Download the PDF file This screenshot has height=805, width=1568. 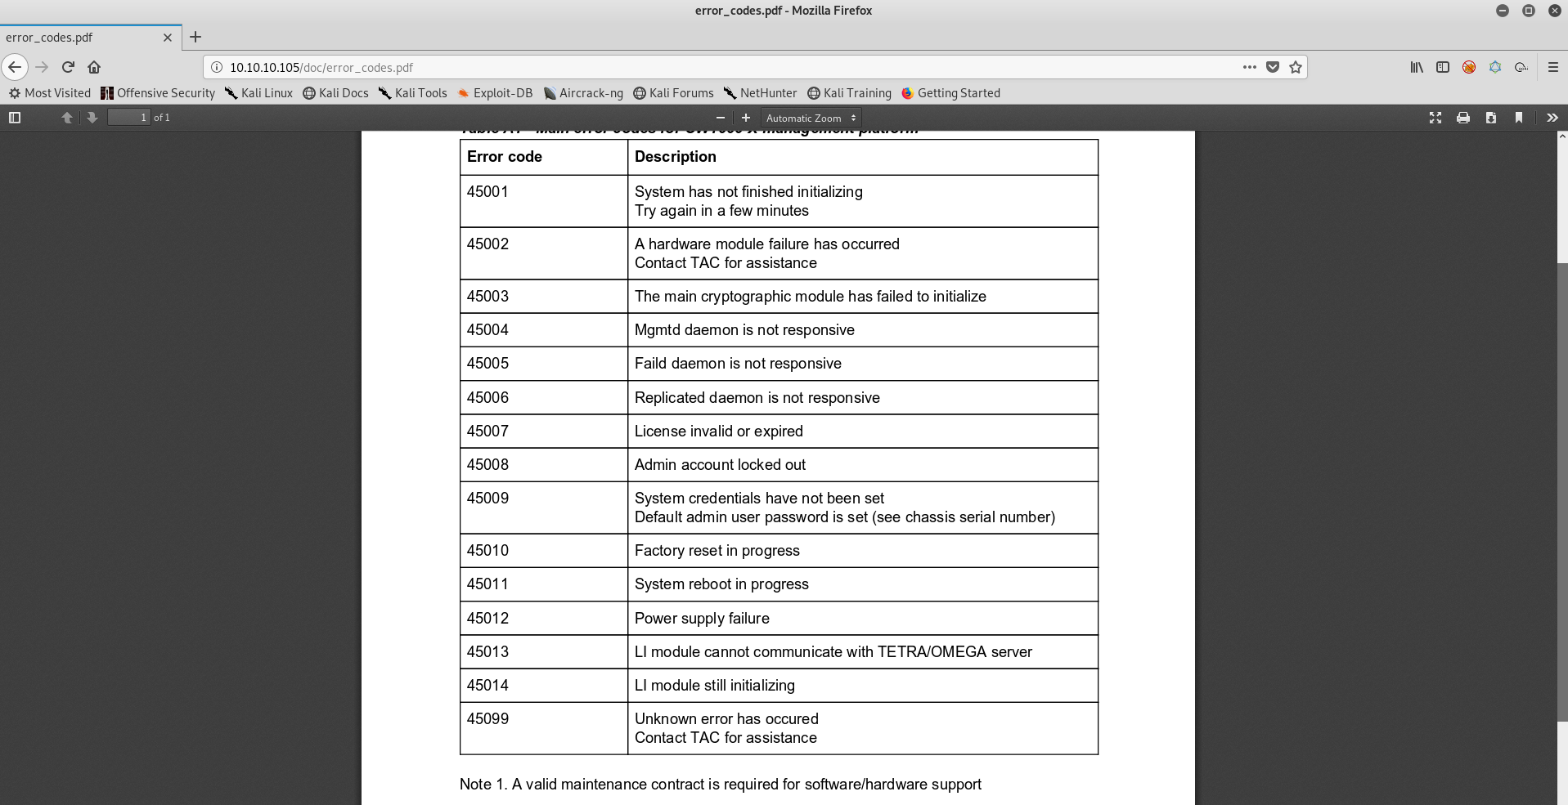coord(1490,118)
